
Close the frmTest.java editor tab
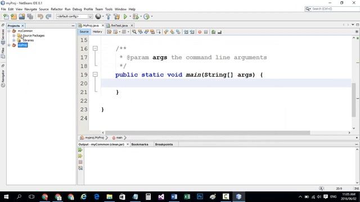tap(132, 25)
